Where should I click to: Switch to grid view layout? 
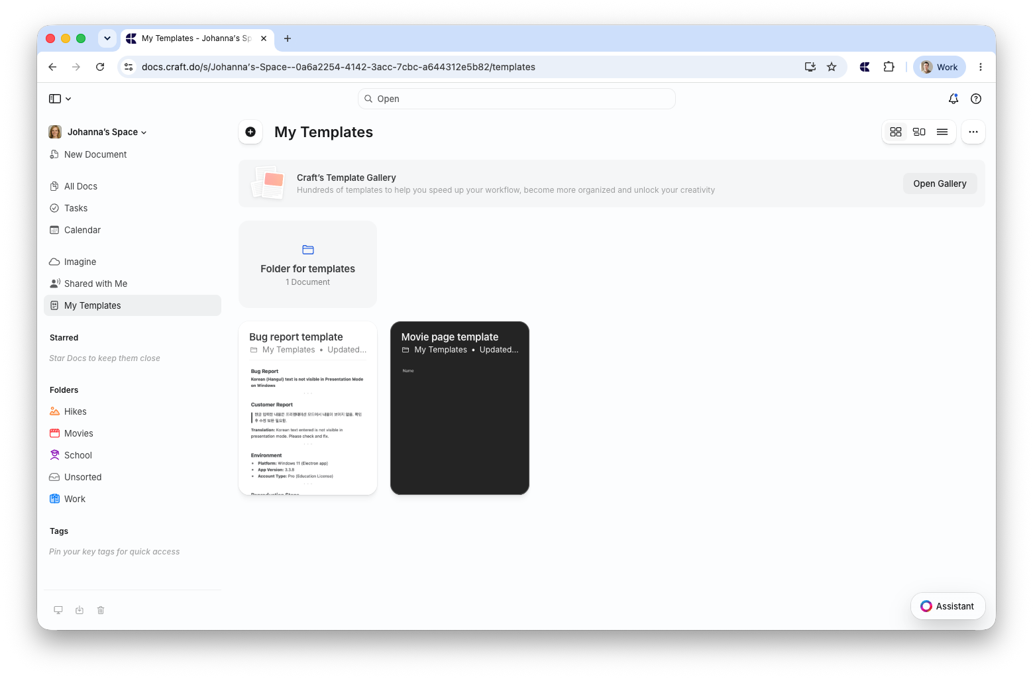(x=896, y=132)
